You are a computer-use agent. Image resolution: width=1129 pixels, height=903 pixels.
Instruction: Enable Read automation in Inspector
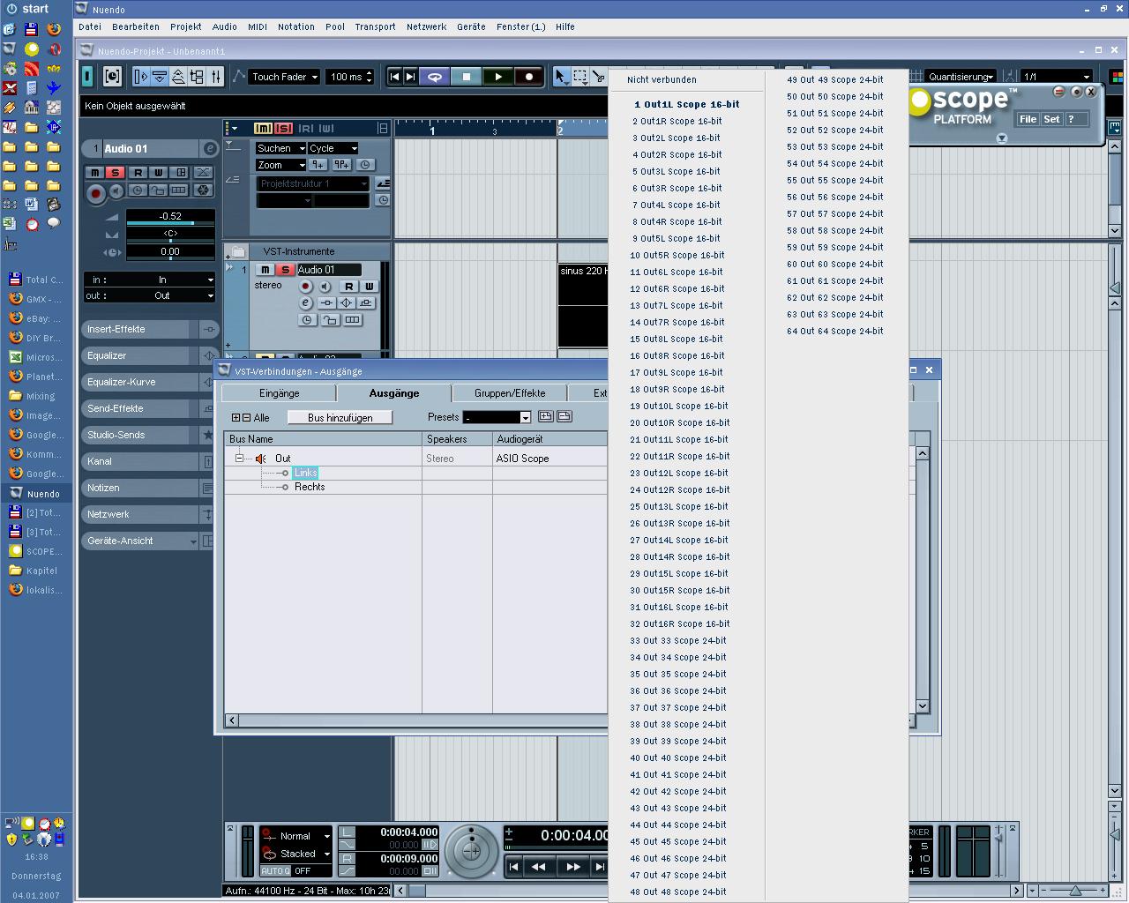point(138,173)
